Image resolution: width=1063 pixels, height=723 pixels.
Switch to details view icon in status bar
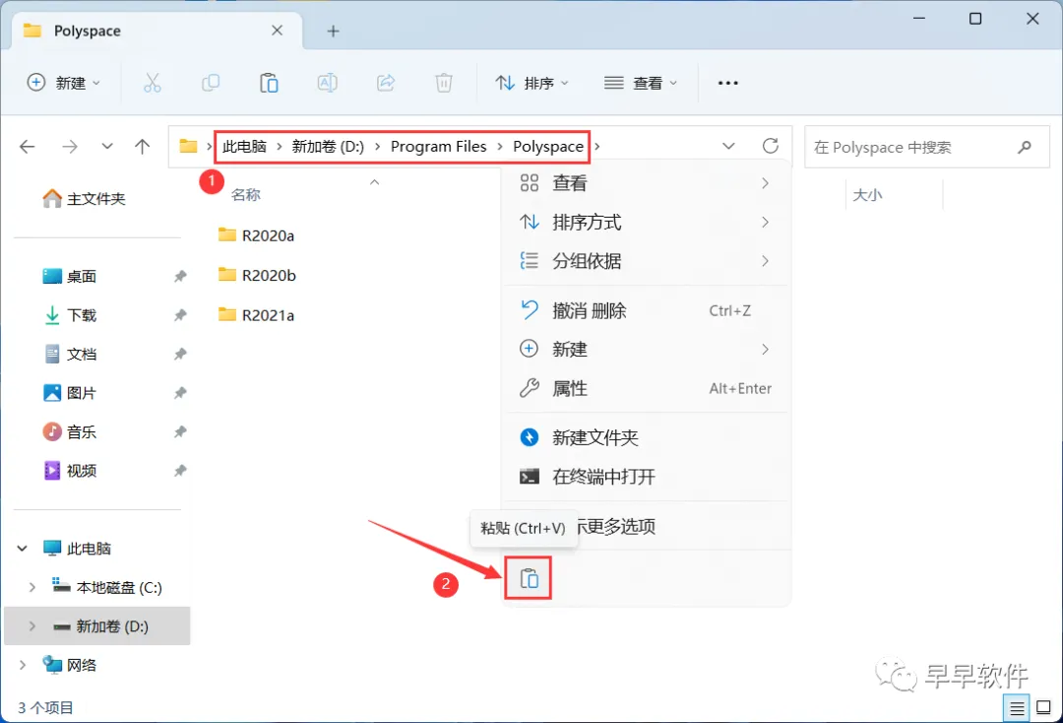point(1017,709)
